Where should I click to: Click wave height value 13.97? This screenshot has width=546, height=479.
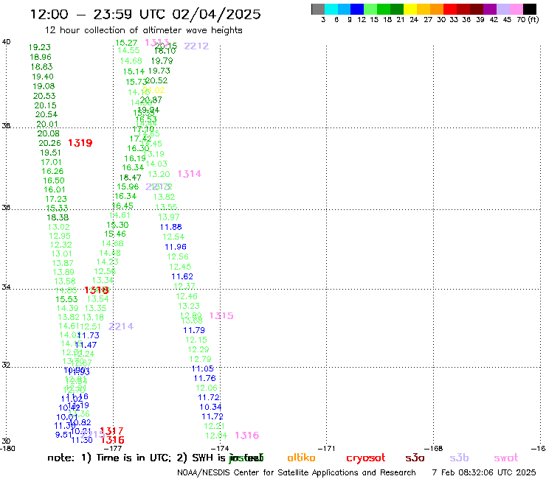(x=169, y=217)
